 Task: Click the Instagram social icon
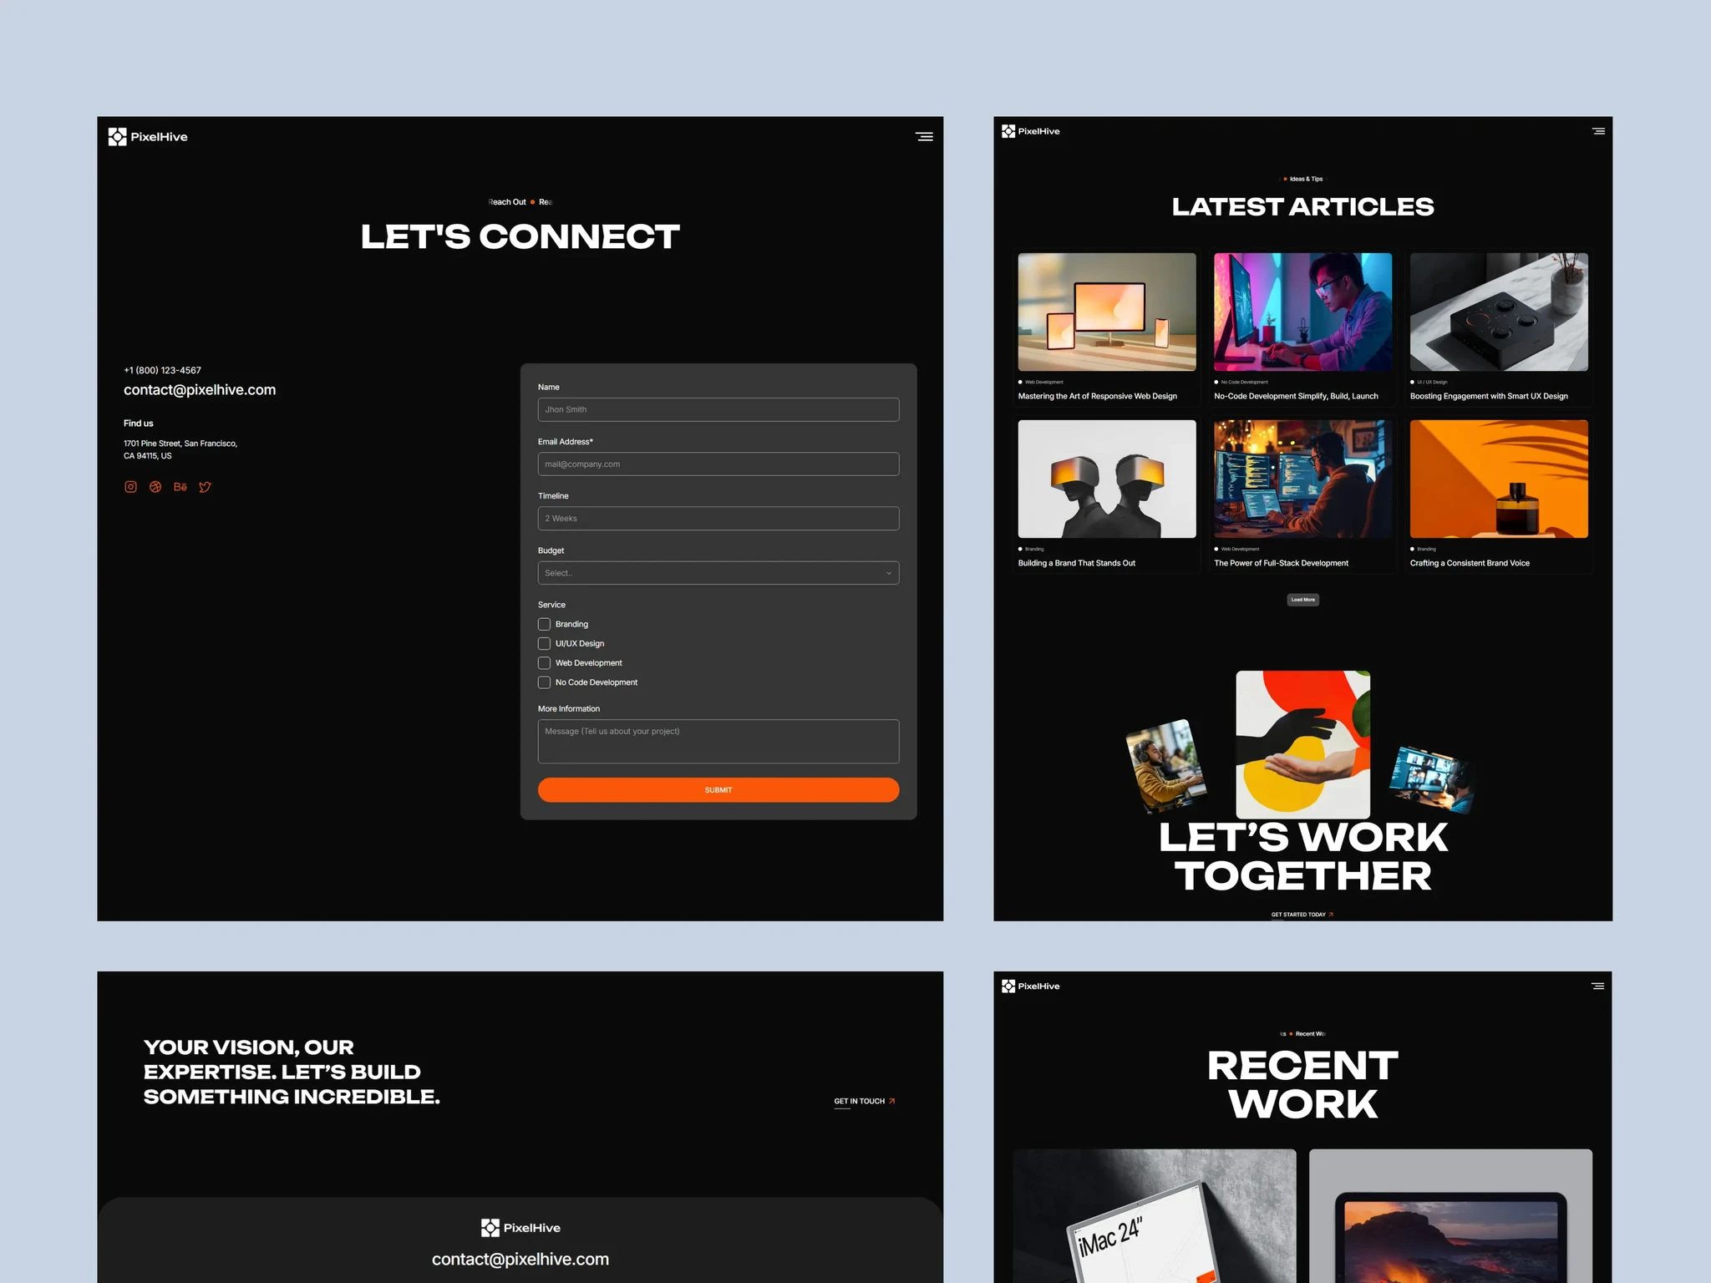point(130,486)
